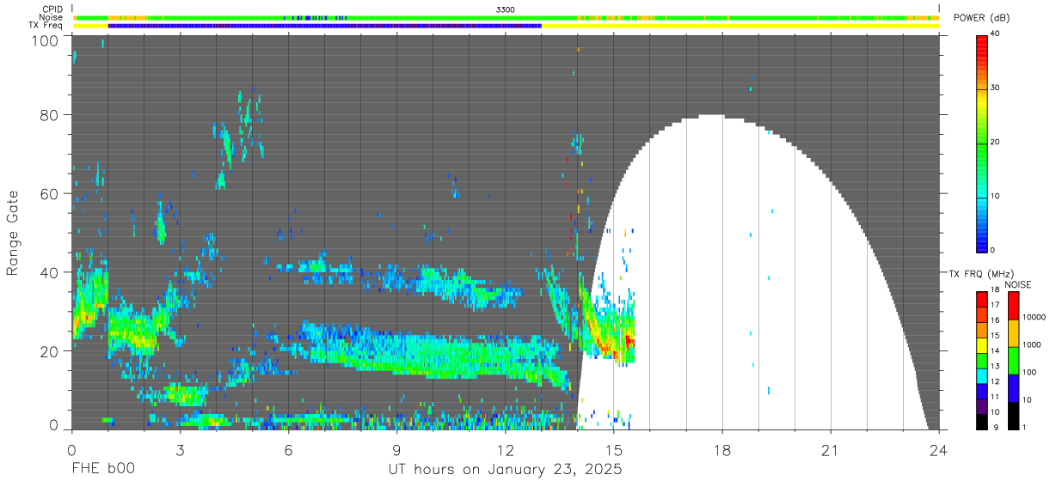
Task: Click the CPID label at top left
Action: click(52, 9)
